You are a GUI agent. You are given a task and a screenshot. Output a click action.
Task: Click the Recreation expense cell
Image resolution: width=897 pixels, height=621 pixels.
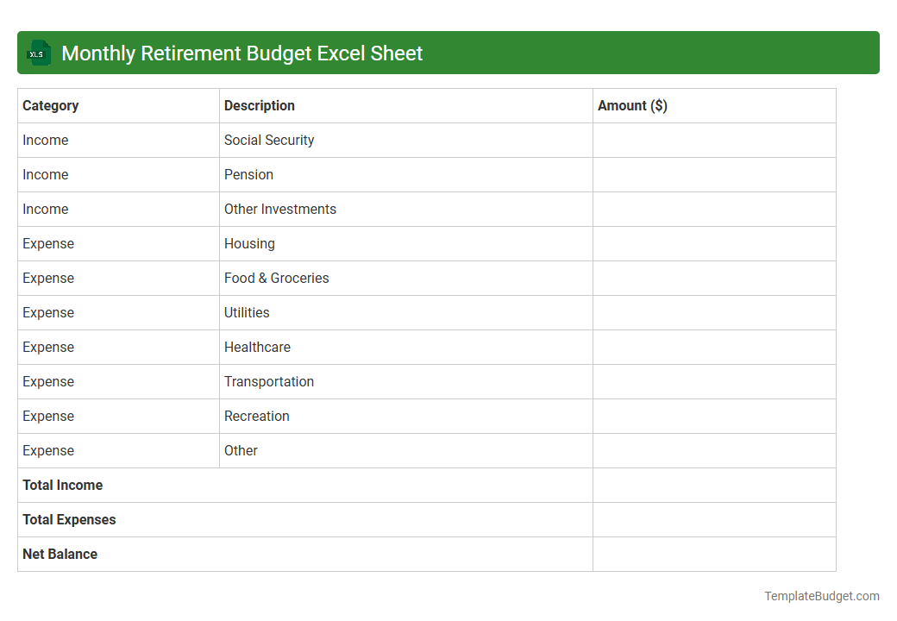[x=257, y=416]
